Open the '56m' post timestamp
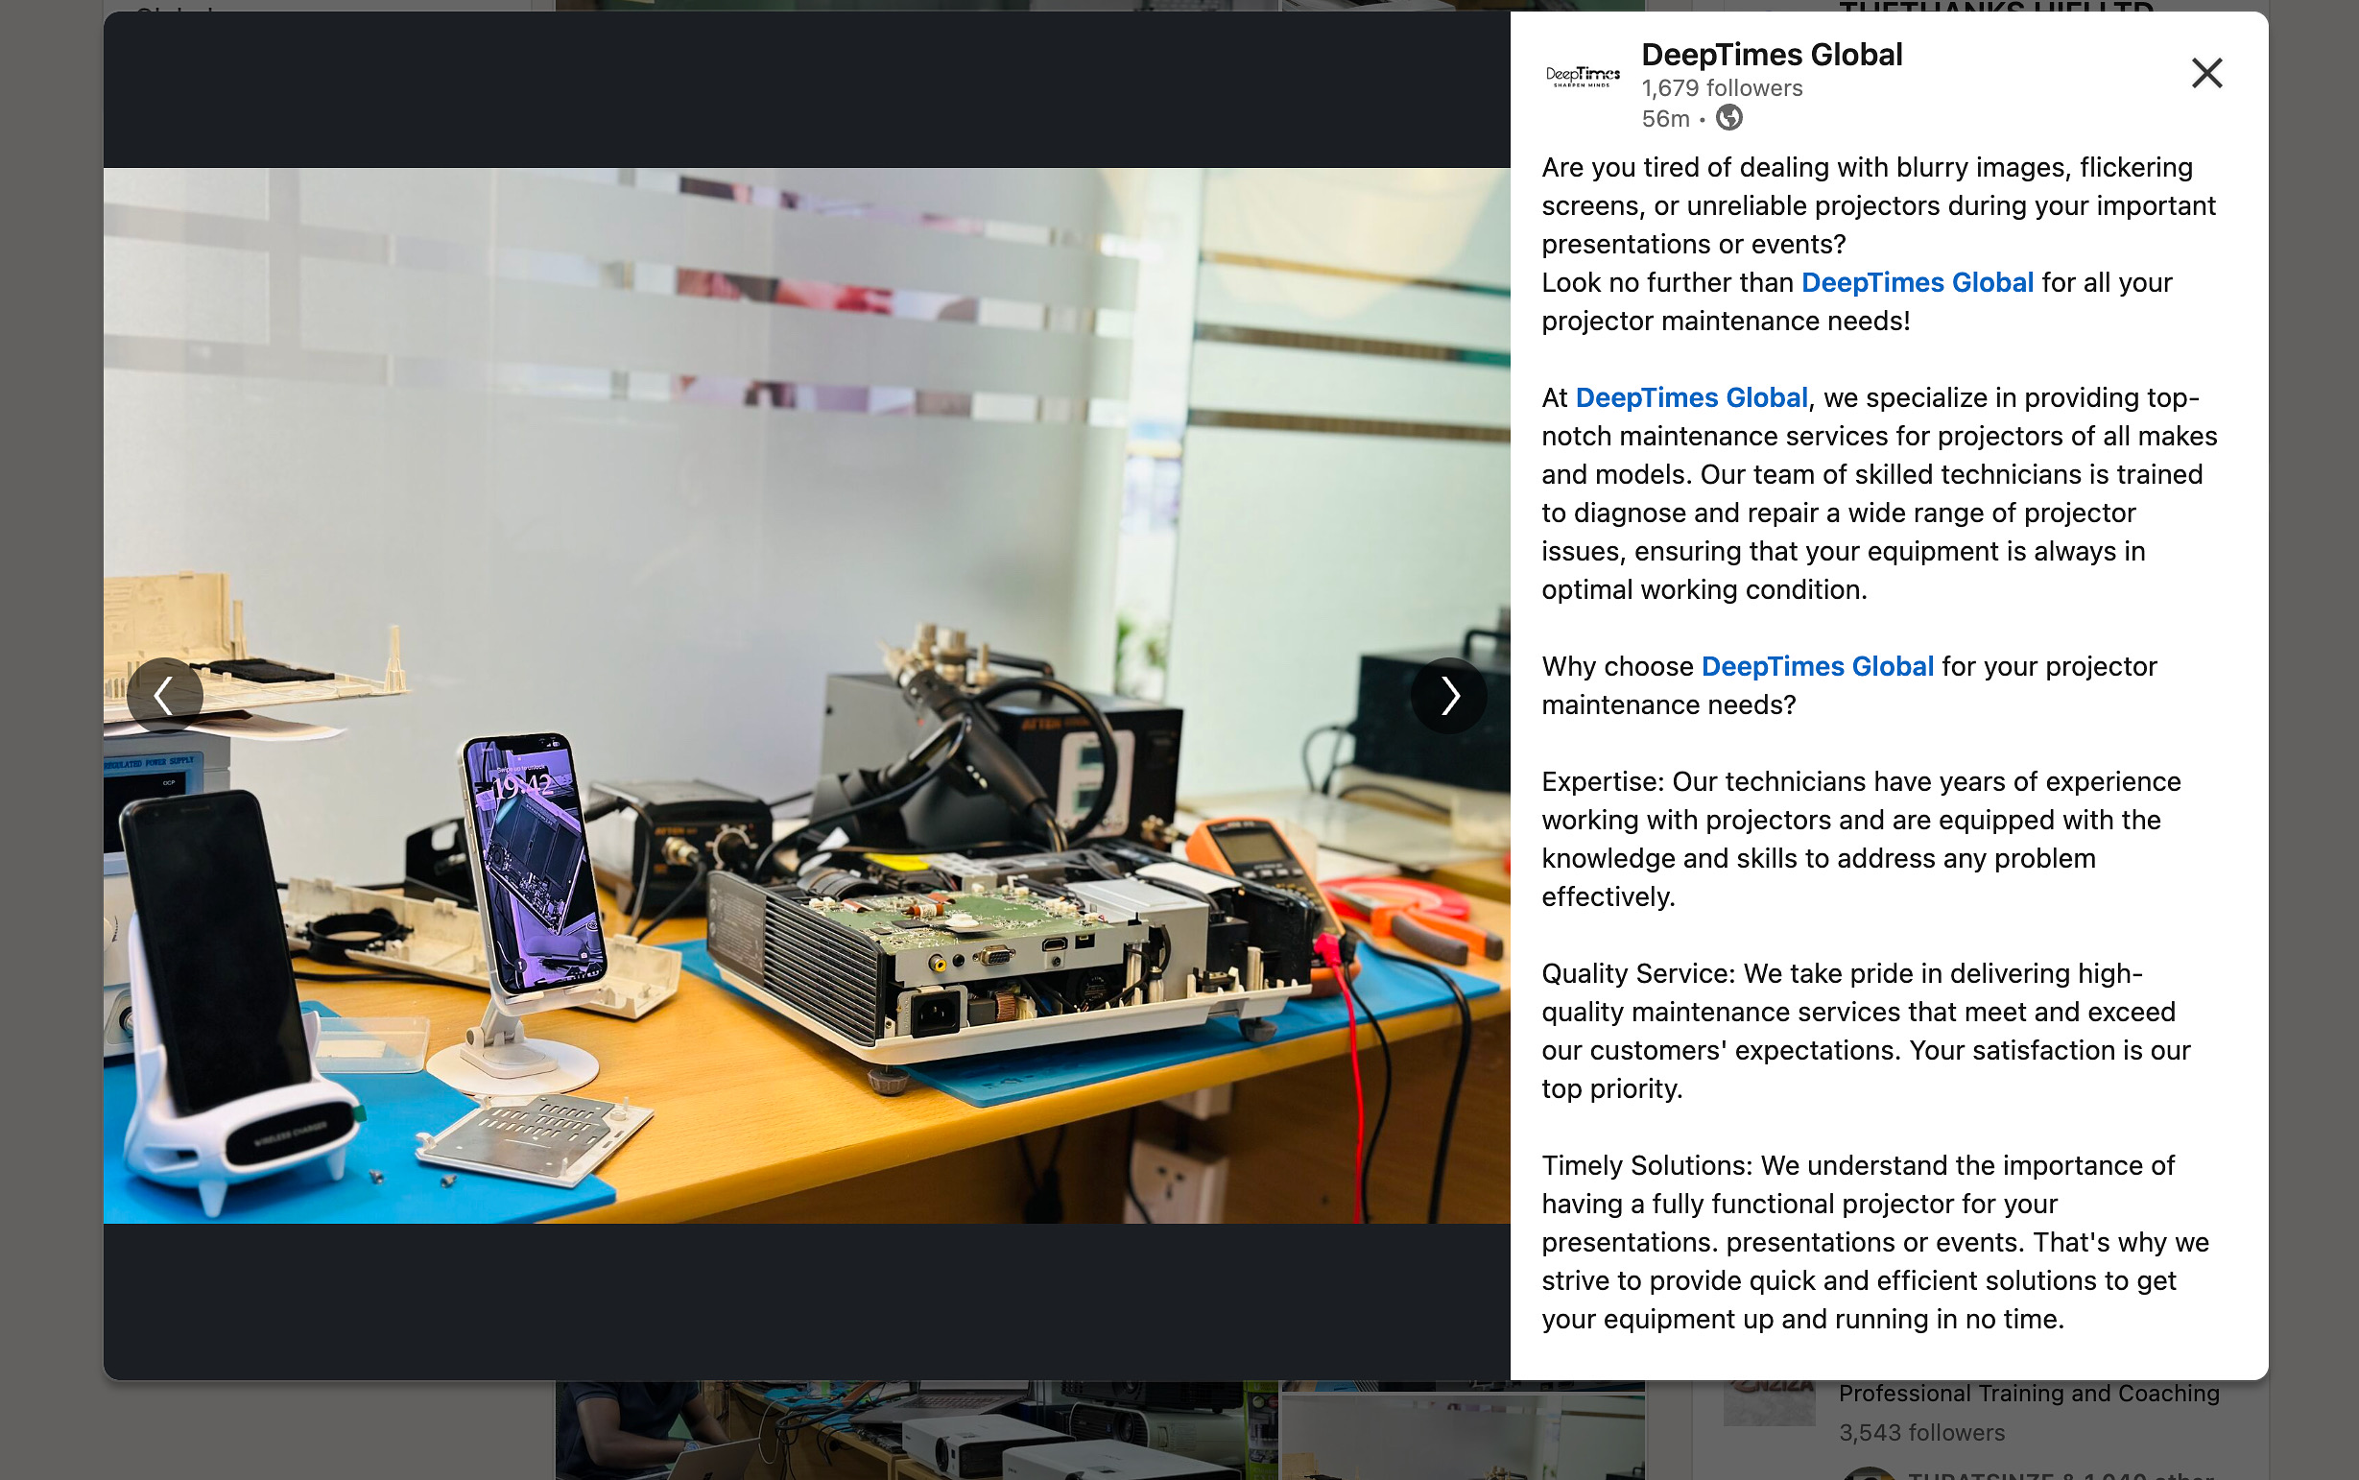Image resolution: width=2359 pixels, height=1480 pixels. pos(1665,118)
